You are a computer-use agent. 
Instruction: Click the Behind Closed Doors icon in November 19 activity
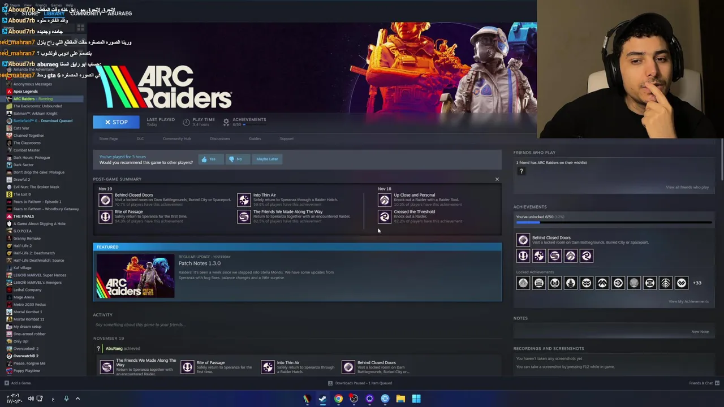pyautogui.click(x=348, y=367)
